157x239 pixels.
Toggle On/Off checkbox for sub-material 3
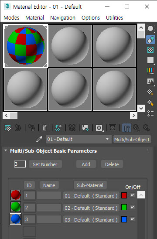click(133, 219)
